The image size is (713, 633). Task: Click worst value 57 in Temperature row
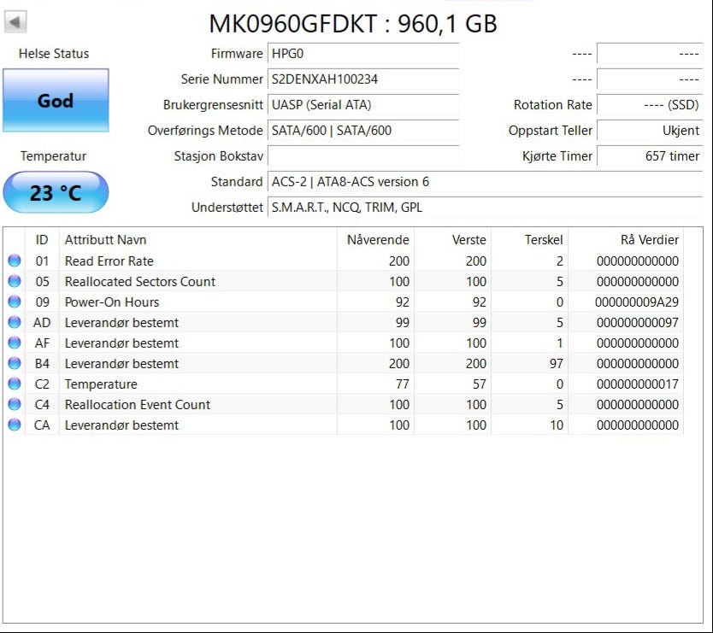tap(480, 384)
